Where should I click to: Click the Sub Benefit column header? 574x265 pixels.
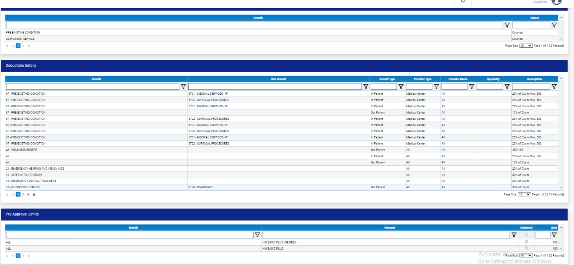tap(278, 79)
